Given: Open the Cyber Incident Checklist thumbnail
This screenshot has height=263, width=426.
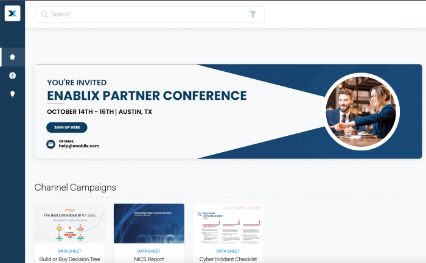Looking at the screenshot, I should (x=228, y=223).
